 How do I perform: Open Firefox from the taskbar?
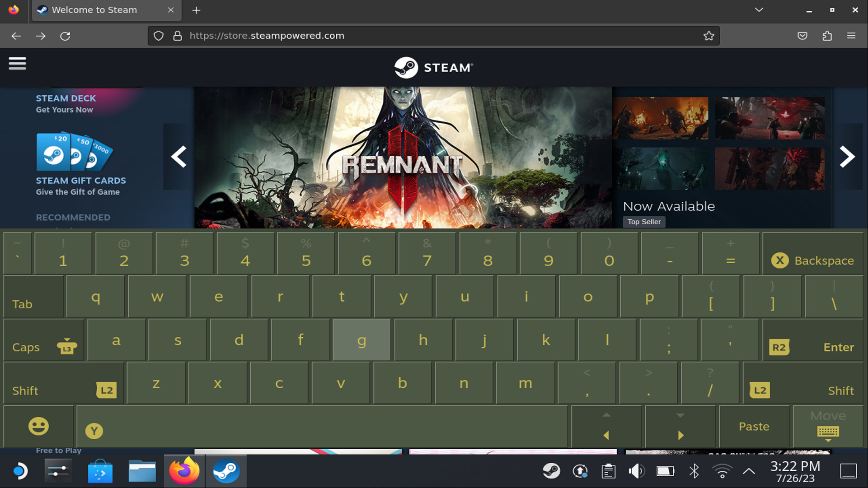point(184,471)
